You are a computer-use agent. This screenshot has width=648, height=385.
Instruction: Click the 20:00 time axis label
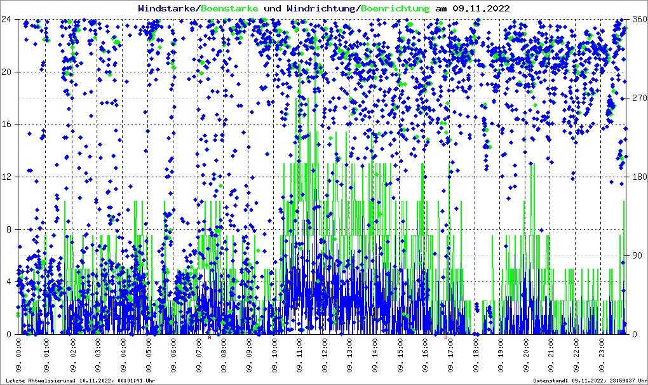[526, 356]
